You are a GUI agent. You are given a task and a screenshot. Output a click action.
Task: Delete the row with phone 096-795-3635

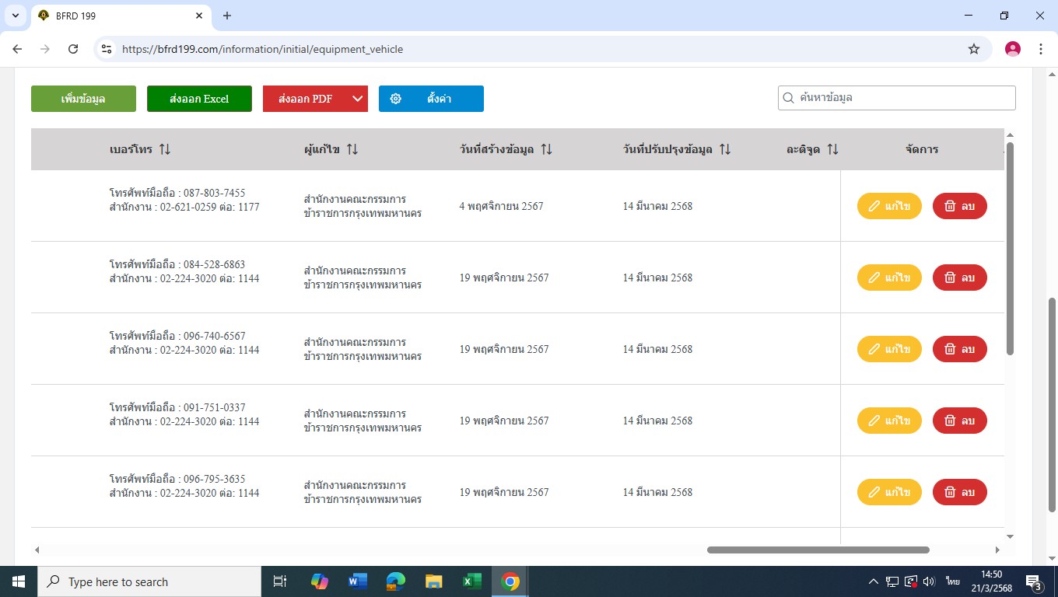point(959,492)
